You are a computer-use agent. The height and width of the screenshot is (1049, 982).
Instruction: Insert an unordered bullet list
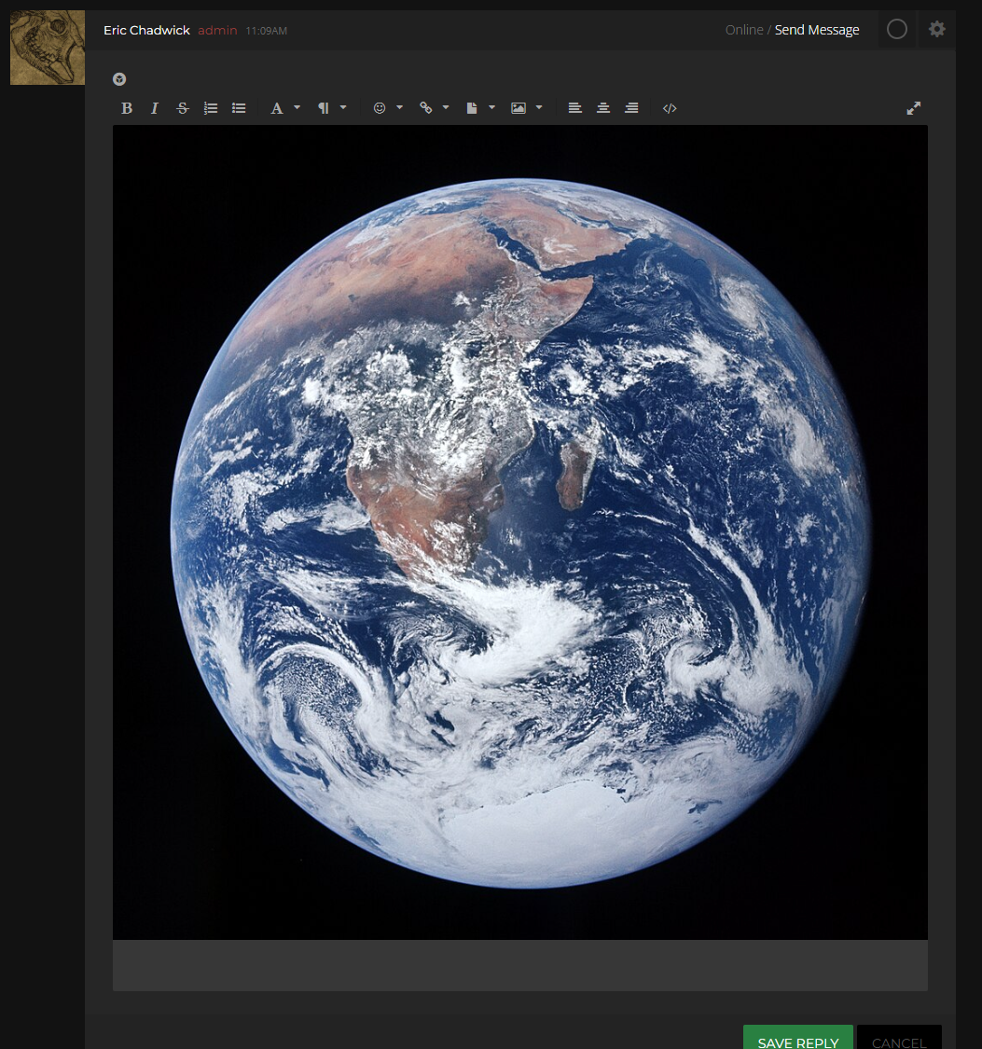coord(239,108)
